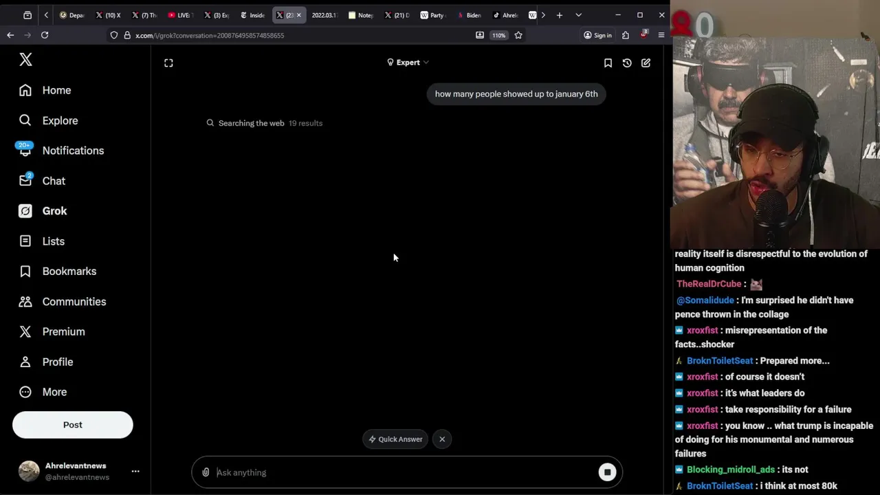Click the install app icon in address bar
The width and height of the screenshot is (880, 495).
[x=480, y=35]
